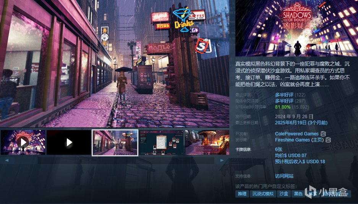Open Chinese reviews 多半好评 (297)
The height and width of the screenshot is (204, 358).
[x=290, y=101]
